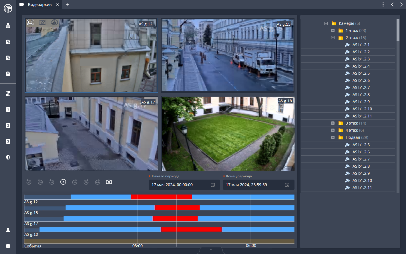
Task: Start playback with the play button
Action: 63,182
